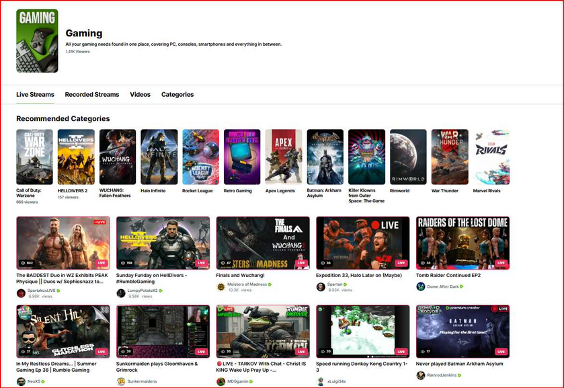Open HELLDIVERS 2 category cover

coord(76,157)
